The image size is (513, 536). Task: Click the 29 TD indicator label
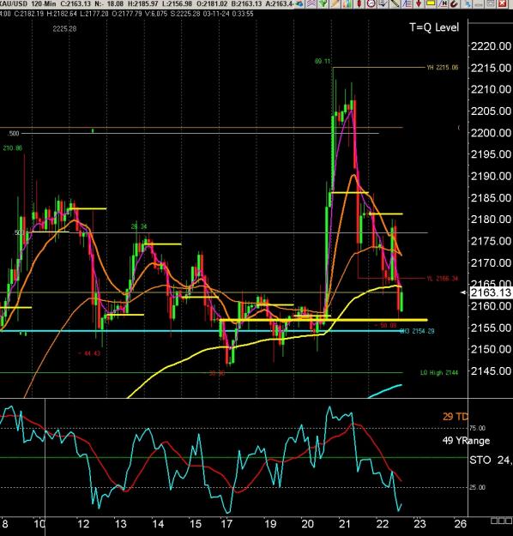point(455,417)
